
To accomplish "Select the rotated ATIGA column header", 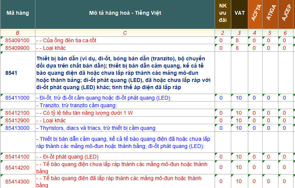I will [x=269, y=13].
